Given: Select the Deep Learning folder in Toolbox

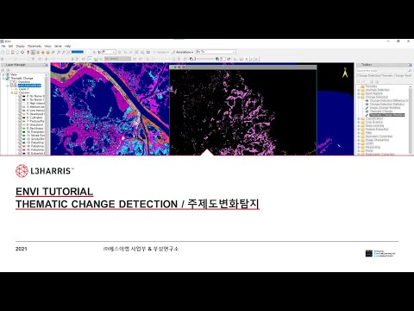Looking at the screenshot, I should tap(374, 126).
